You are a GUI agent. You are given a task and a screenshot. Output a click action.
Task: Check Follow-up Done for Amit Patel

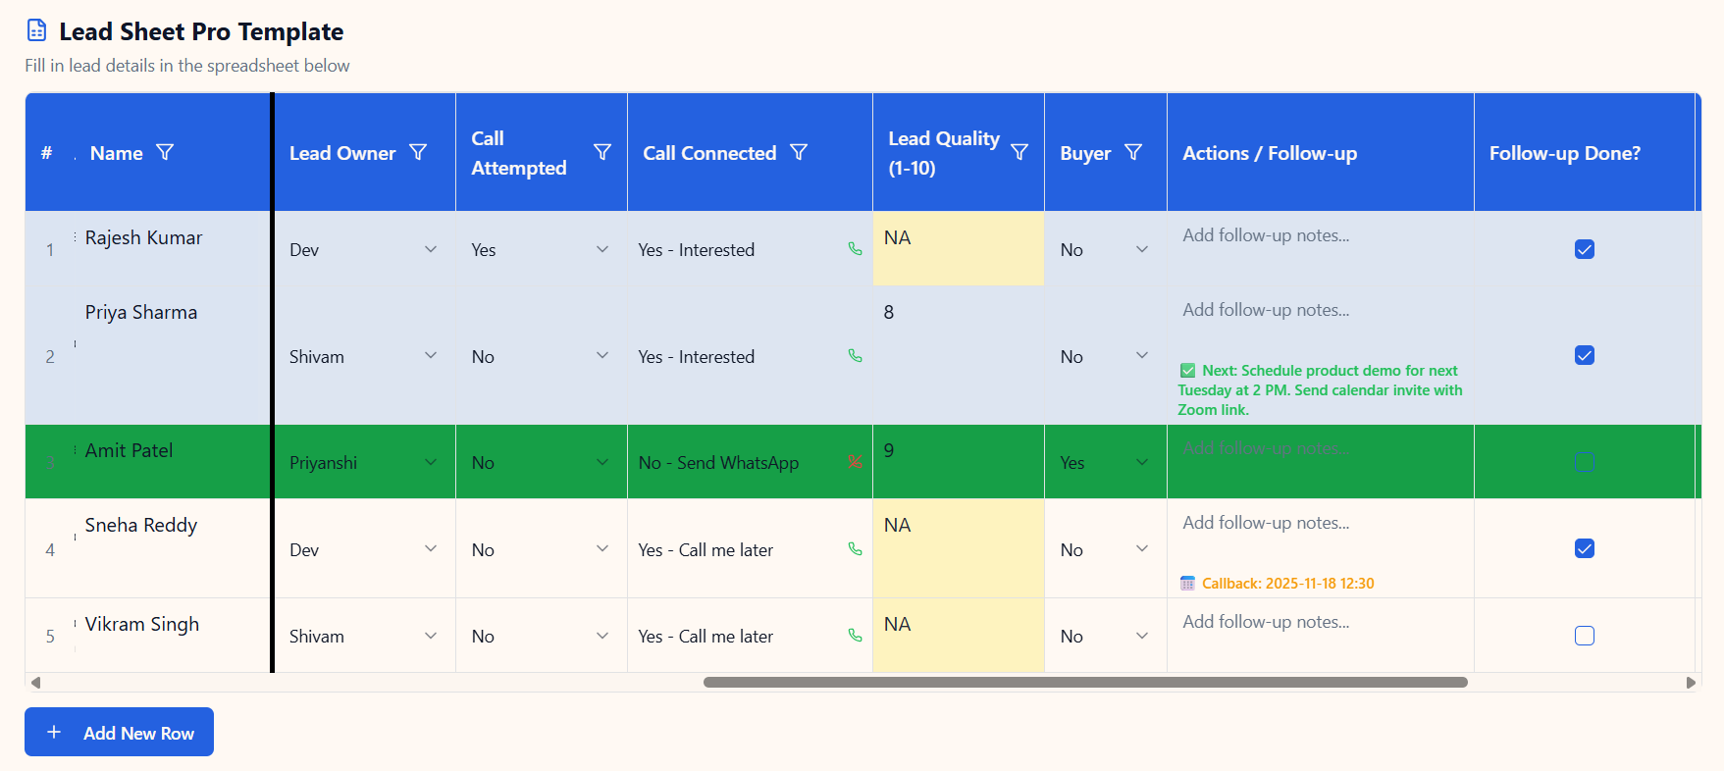point(1585,461)
